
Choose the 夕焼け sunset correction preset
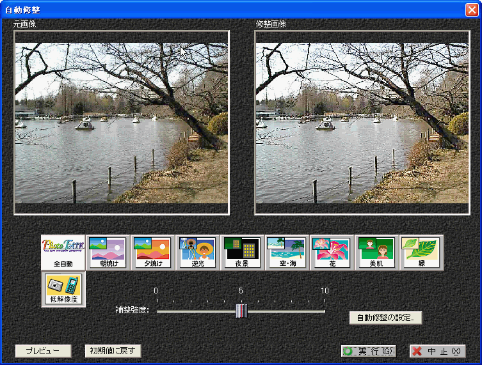(x=153, y=252)
